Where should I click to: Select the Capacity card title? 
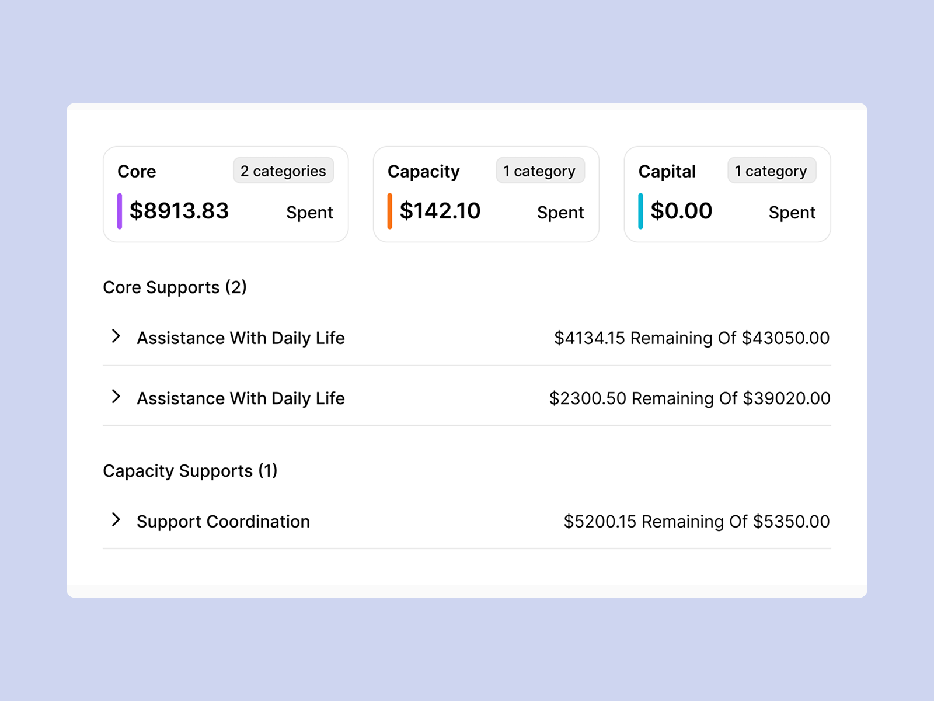[x=423, y=172]
